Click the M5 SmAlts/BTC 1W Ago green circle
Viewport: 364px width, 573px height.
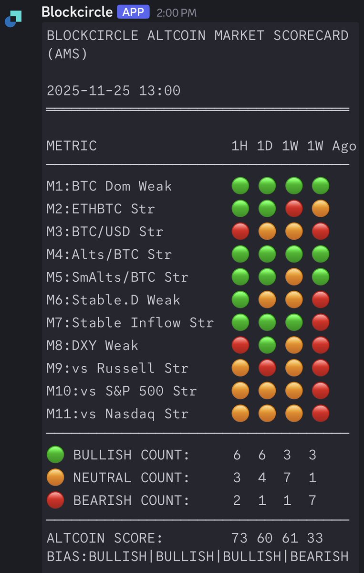321,277
